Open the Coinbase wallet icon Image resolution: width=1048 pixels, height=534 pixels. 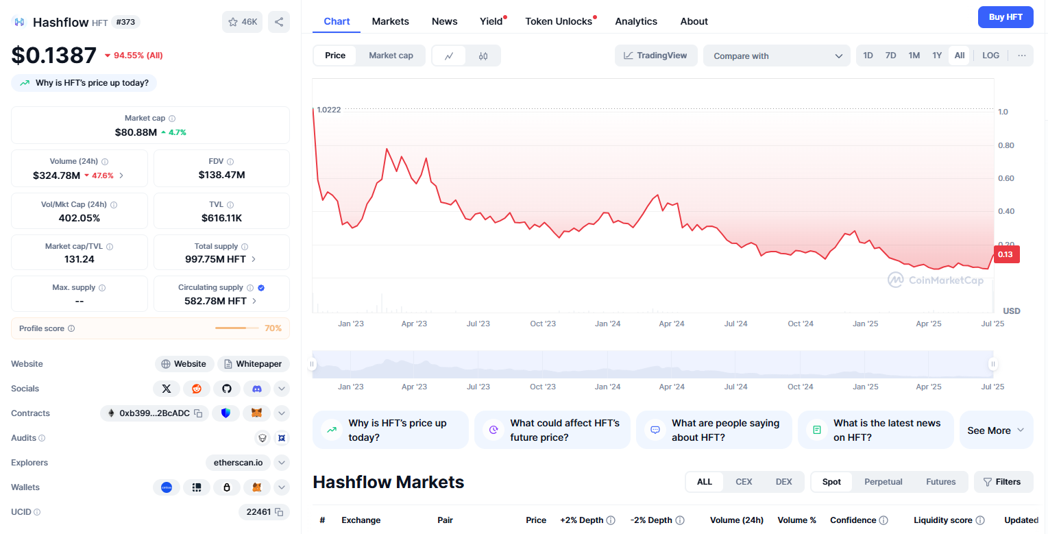pyautogui.click(x=166, y=487)
